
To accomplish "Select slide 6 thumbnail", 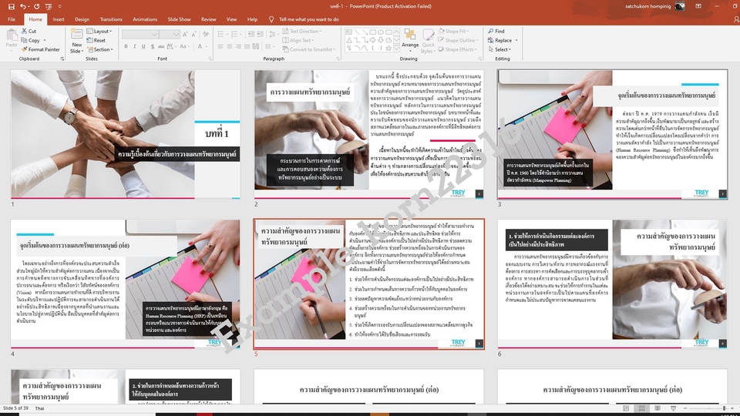I will coord(612,284).
